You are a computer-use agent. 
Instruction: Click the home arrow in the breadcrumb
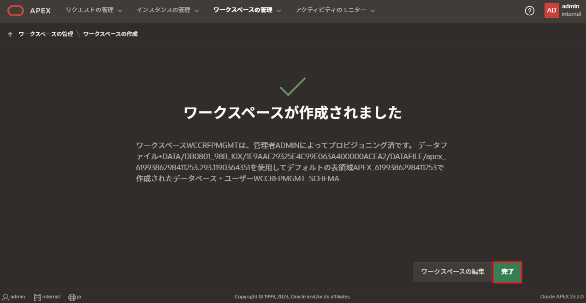tap(10, 34)
